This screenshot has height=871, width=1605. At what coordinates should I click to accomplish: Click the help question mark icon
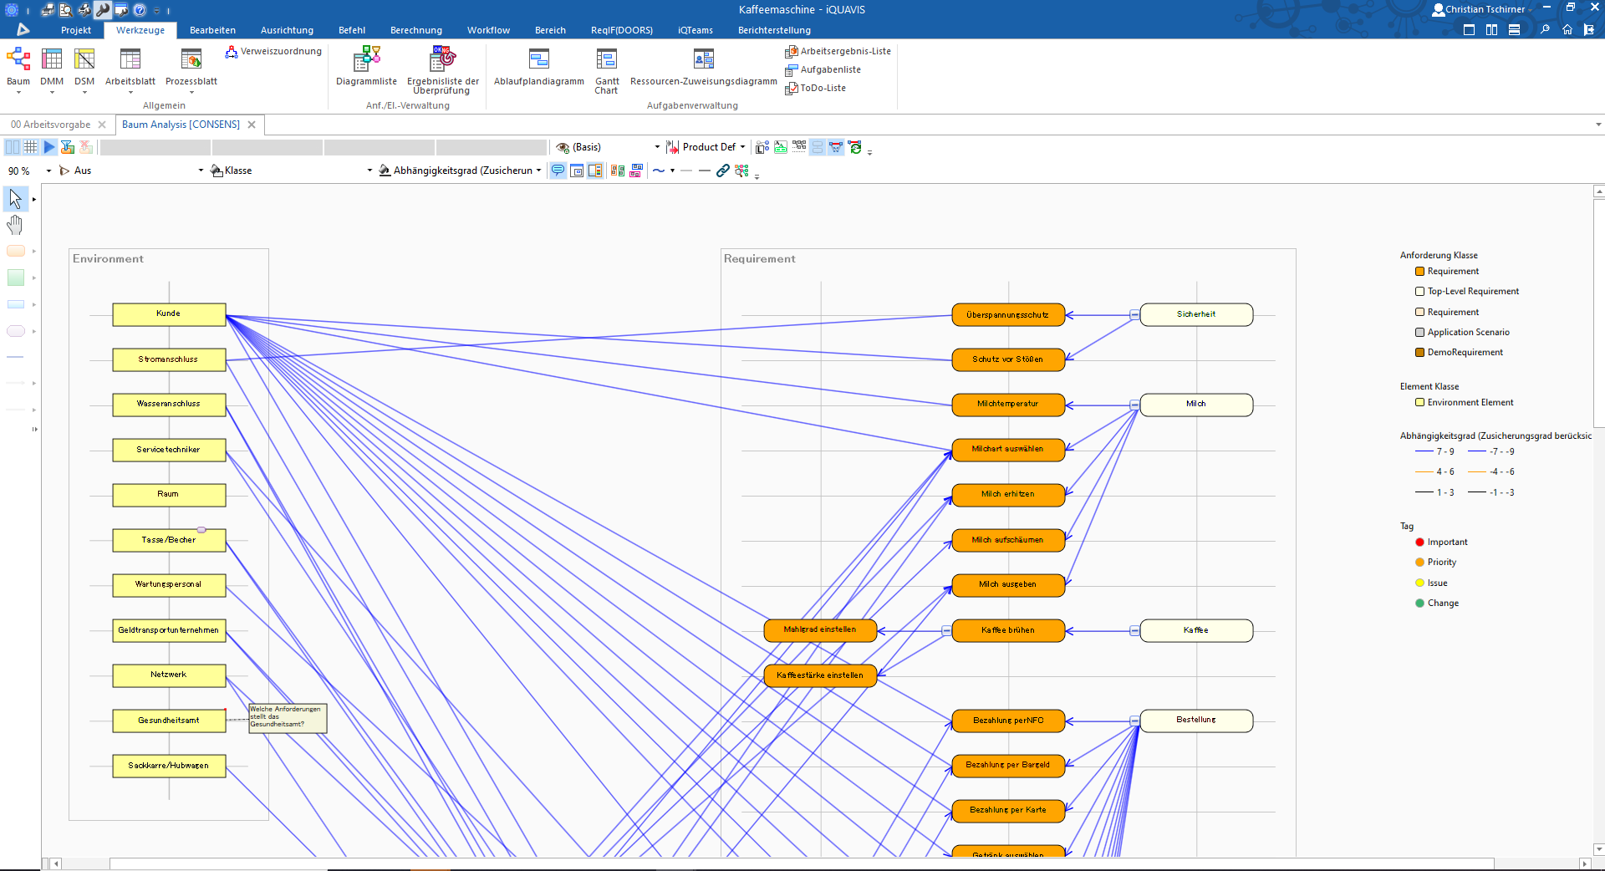(x=140, y=10)
